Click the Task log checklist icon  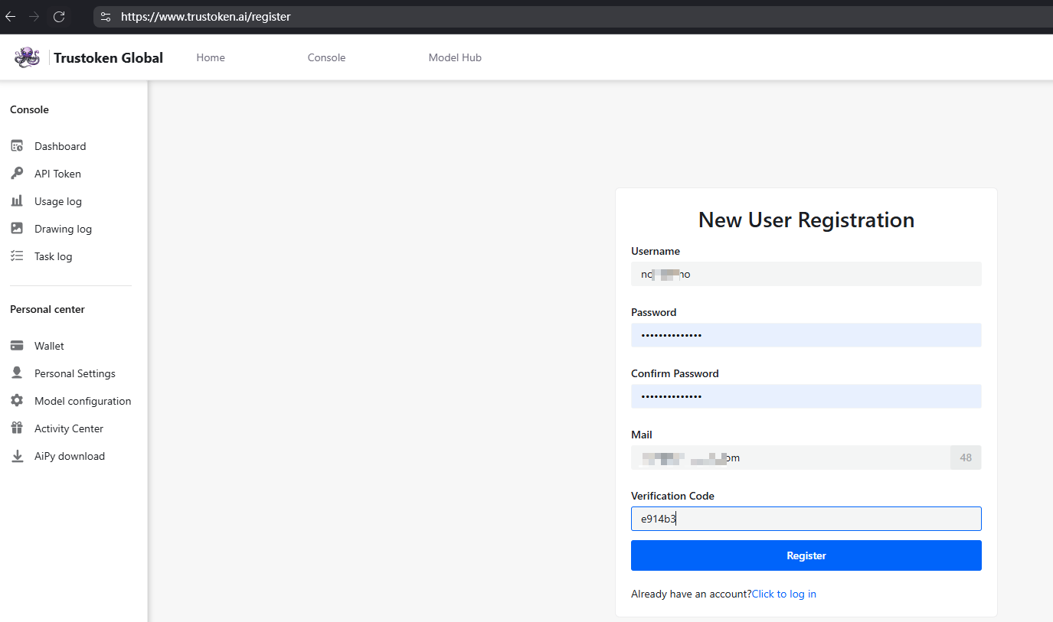coord(17,256)
